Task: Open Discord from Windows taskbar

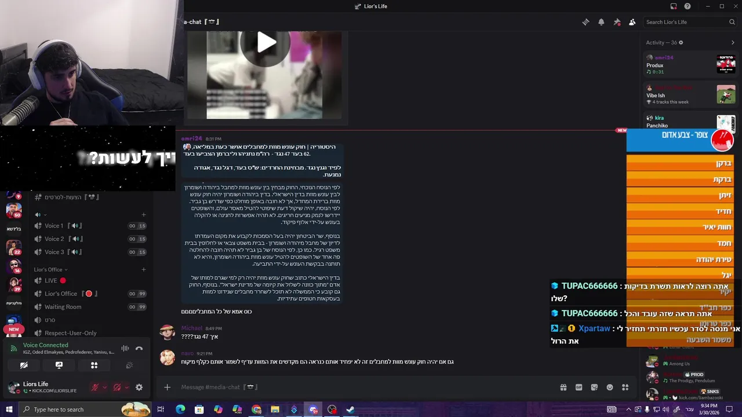Action: (313, 409)
